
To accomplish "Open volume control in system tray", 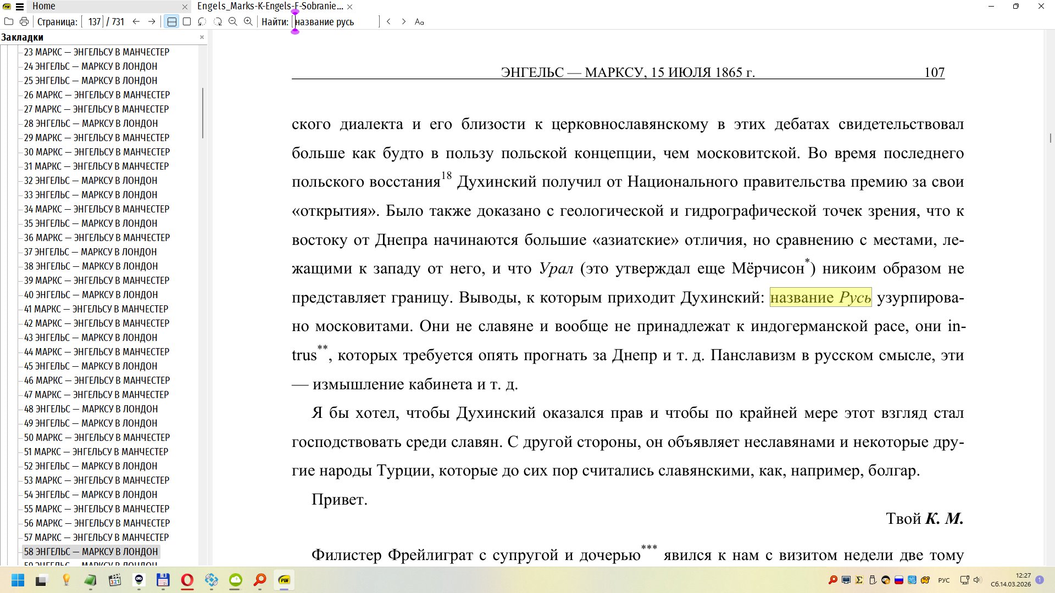I will (x=977, y=580).
